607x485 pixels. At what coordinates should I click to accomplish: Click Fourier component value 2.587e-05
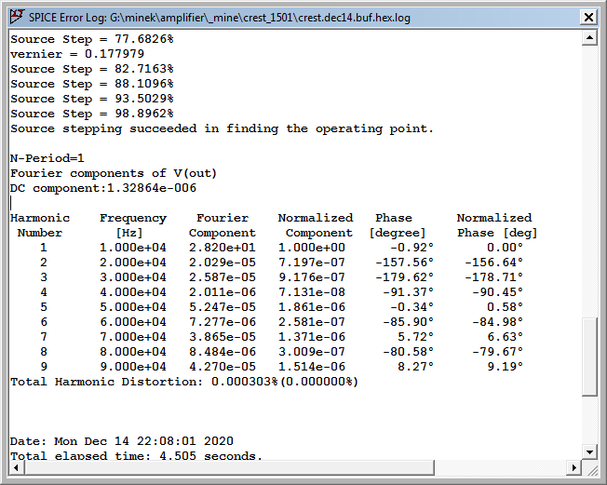point(223,277)
